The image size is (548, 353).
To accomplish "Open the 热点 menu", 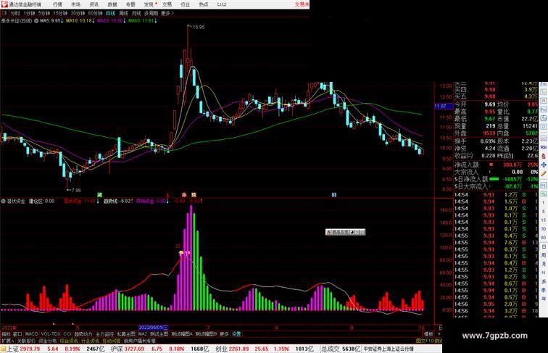I will [204, 4].
